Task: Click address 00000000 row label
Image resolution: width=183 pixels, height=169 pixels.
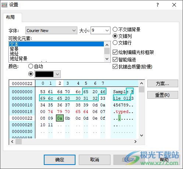Action: [22, 92]
